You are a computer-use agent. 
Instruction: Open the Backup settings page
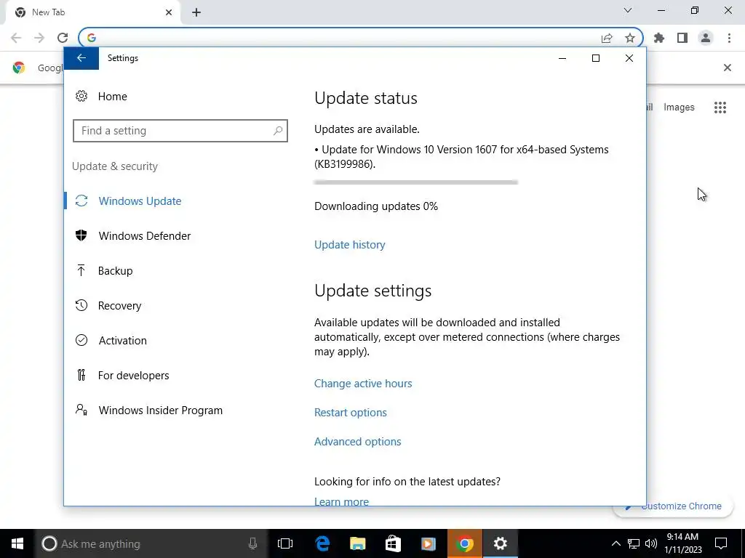click(x=115, y=270)
